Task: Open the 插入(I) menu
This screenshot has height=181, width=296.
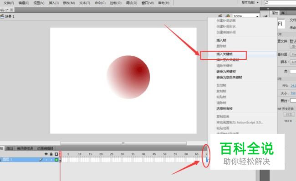Action: (x=54, y=3)
